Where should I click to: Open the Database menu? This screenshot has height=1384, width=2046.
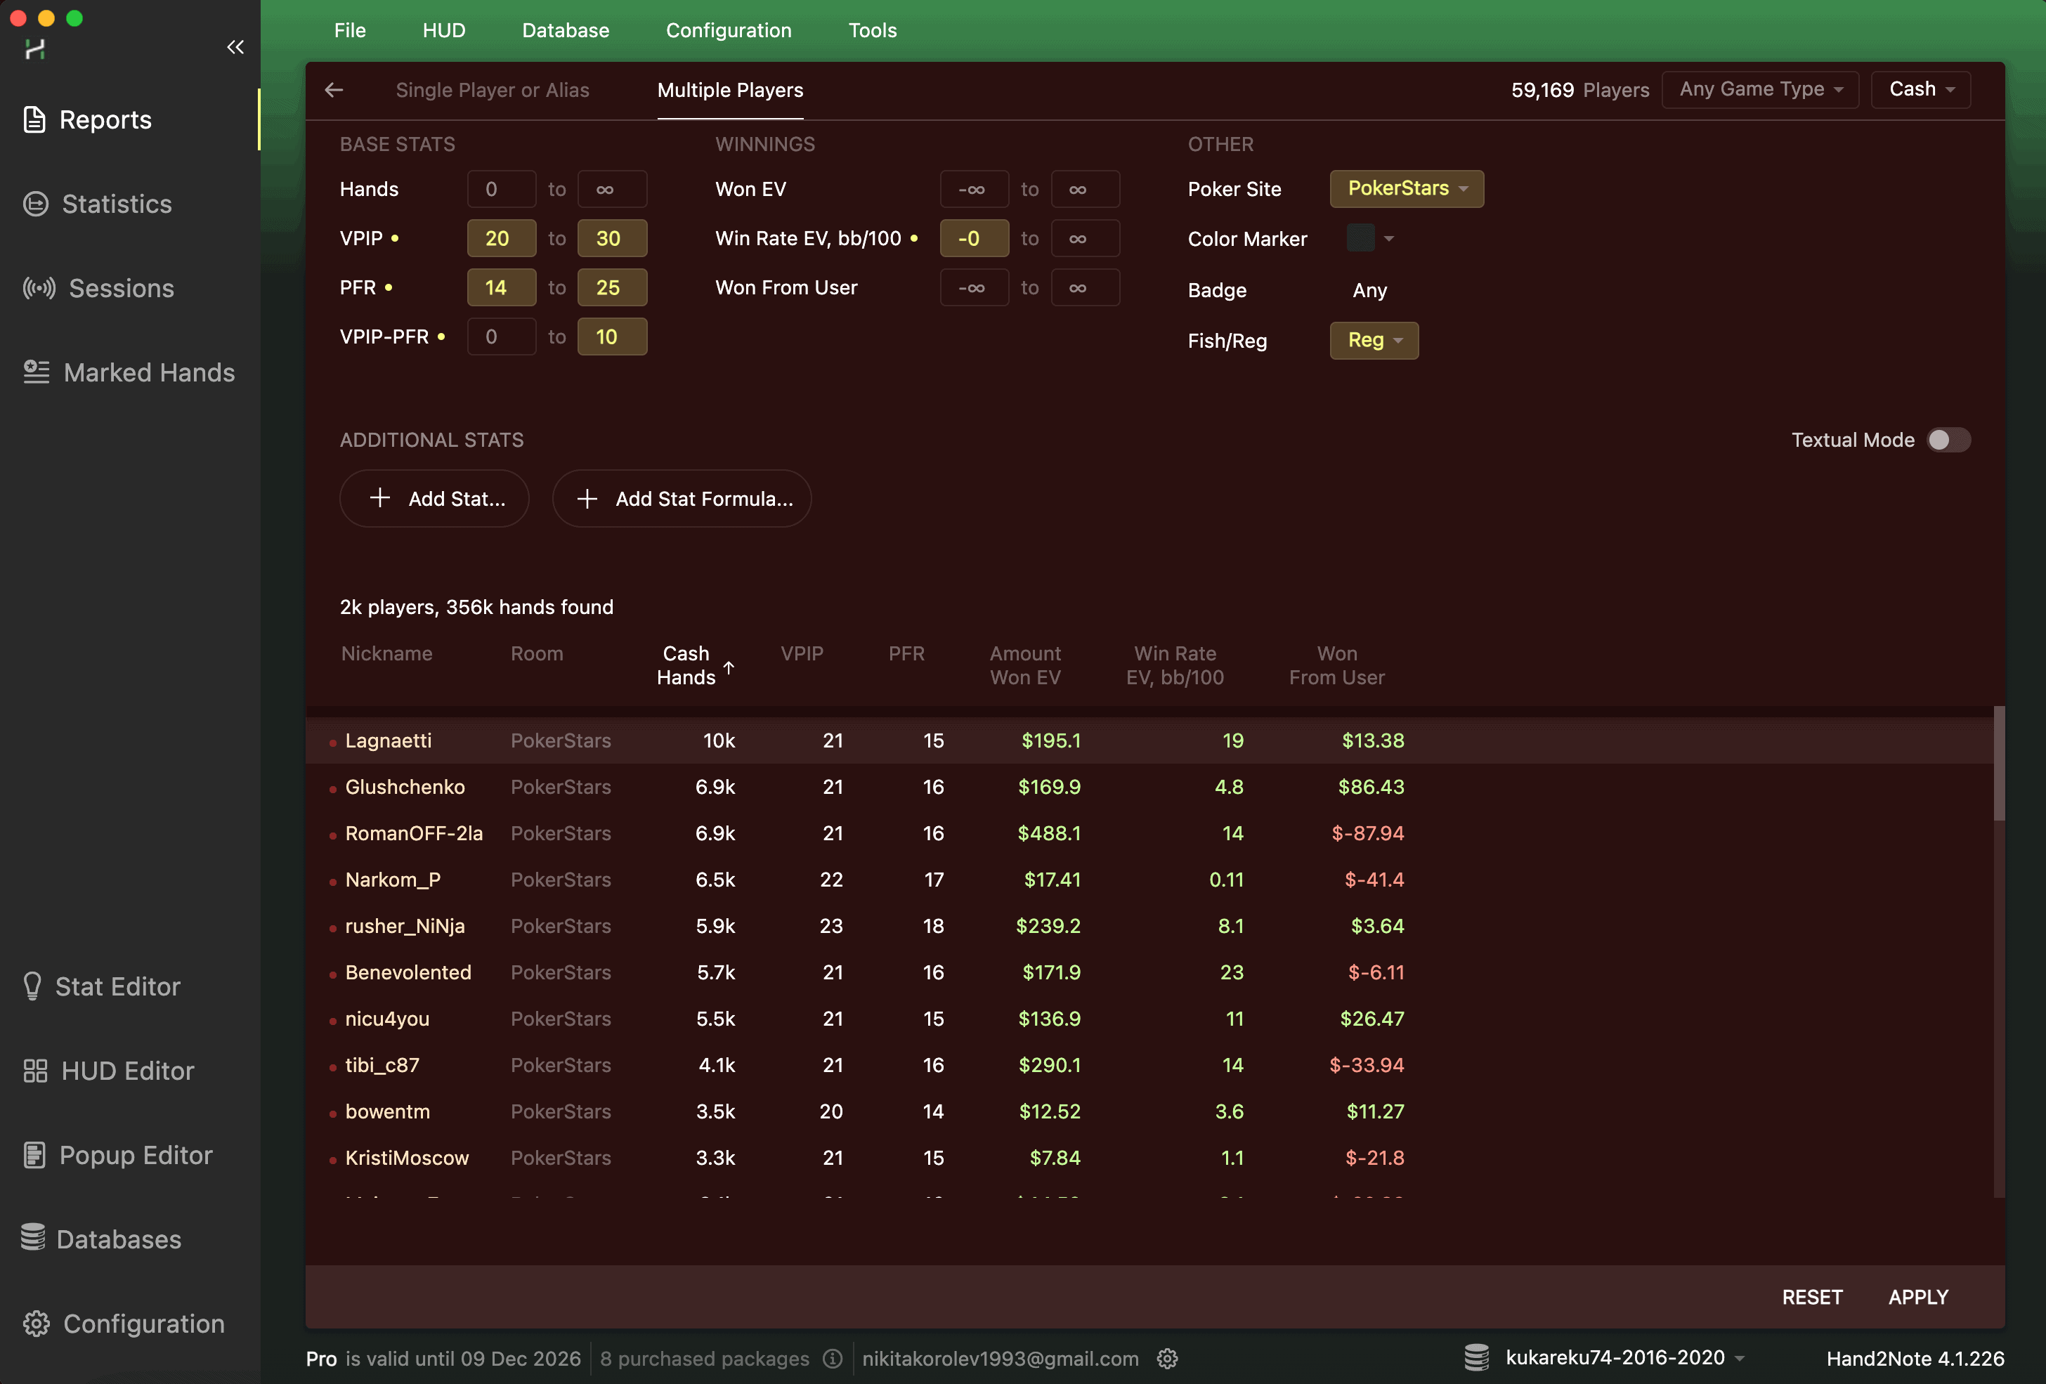(565, 30)
